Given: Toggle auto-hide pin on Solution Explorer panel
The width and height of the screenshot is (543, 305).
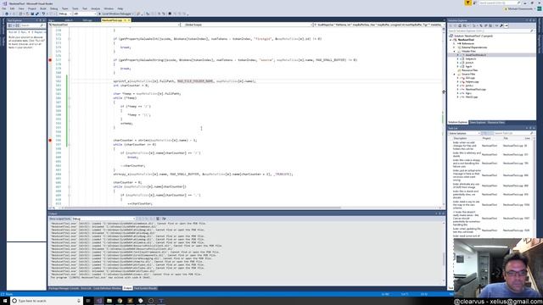Looking at the screenshot, I should point(530,20).
